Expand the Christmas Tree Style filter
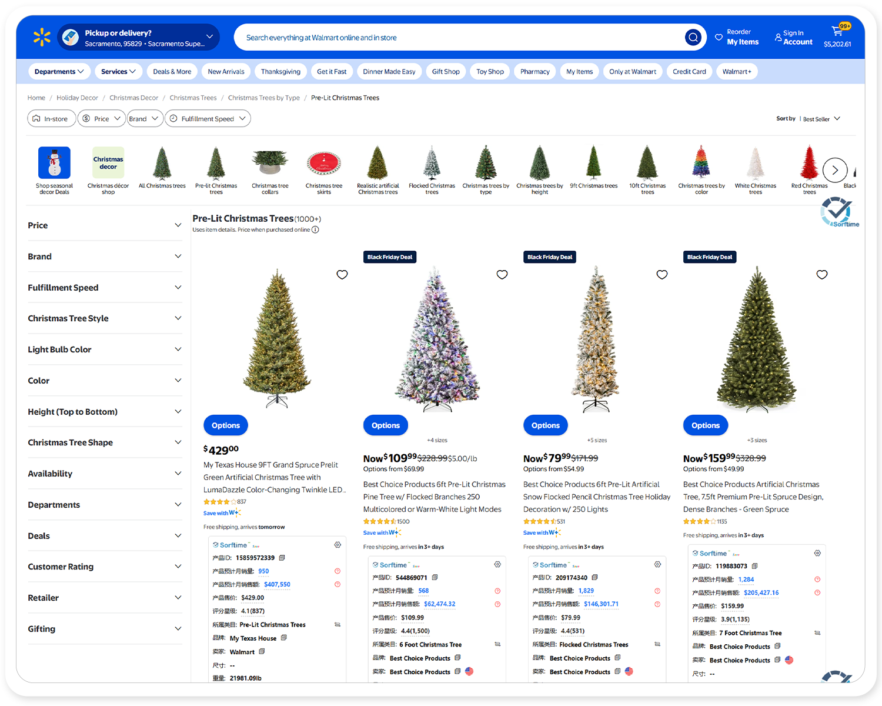The image size is (882, 706). tap(105, 318)
